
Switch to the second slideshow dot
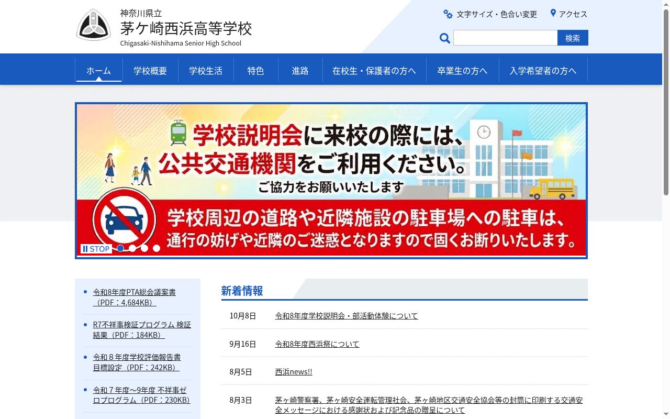point(132,248)
